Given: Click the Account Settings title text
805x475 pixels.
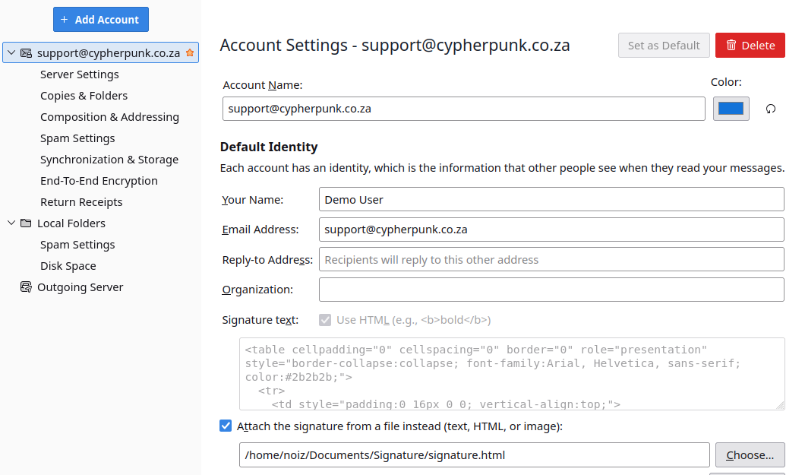Looking at the screenshot, I should (395, 45).
